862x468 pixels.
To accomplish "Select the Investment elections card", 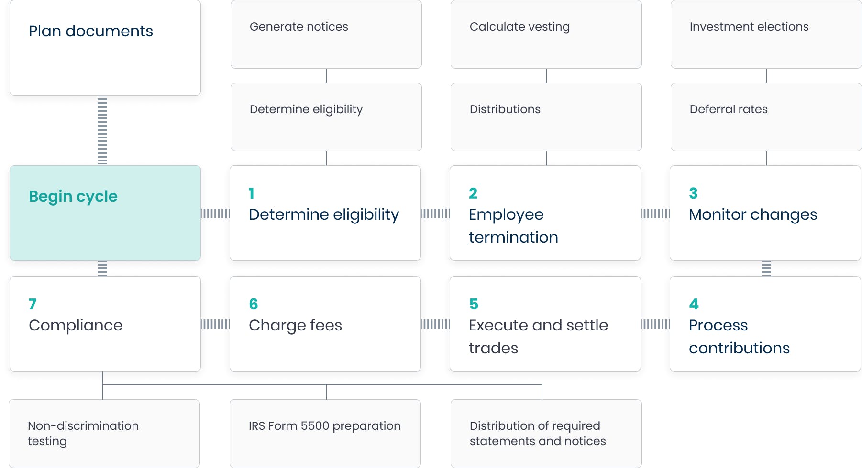I will click(x=766, y=34).
